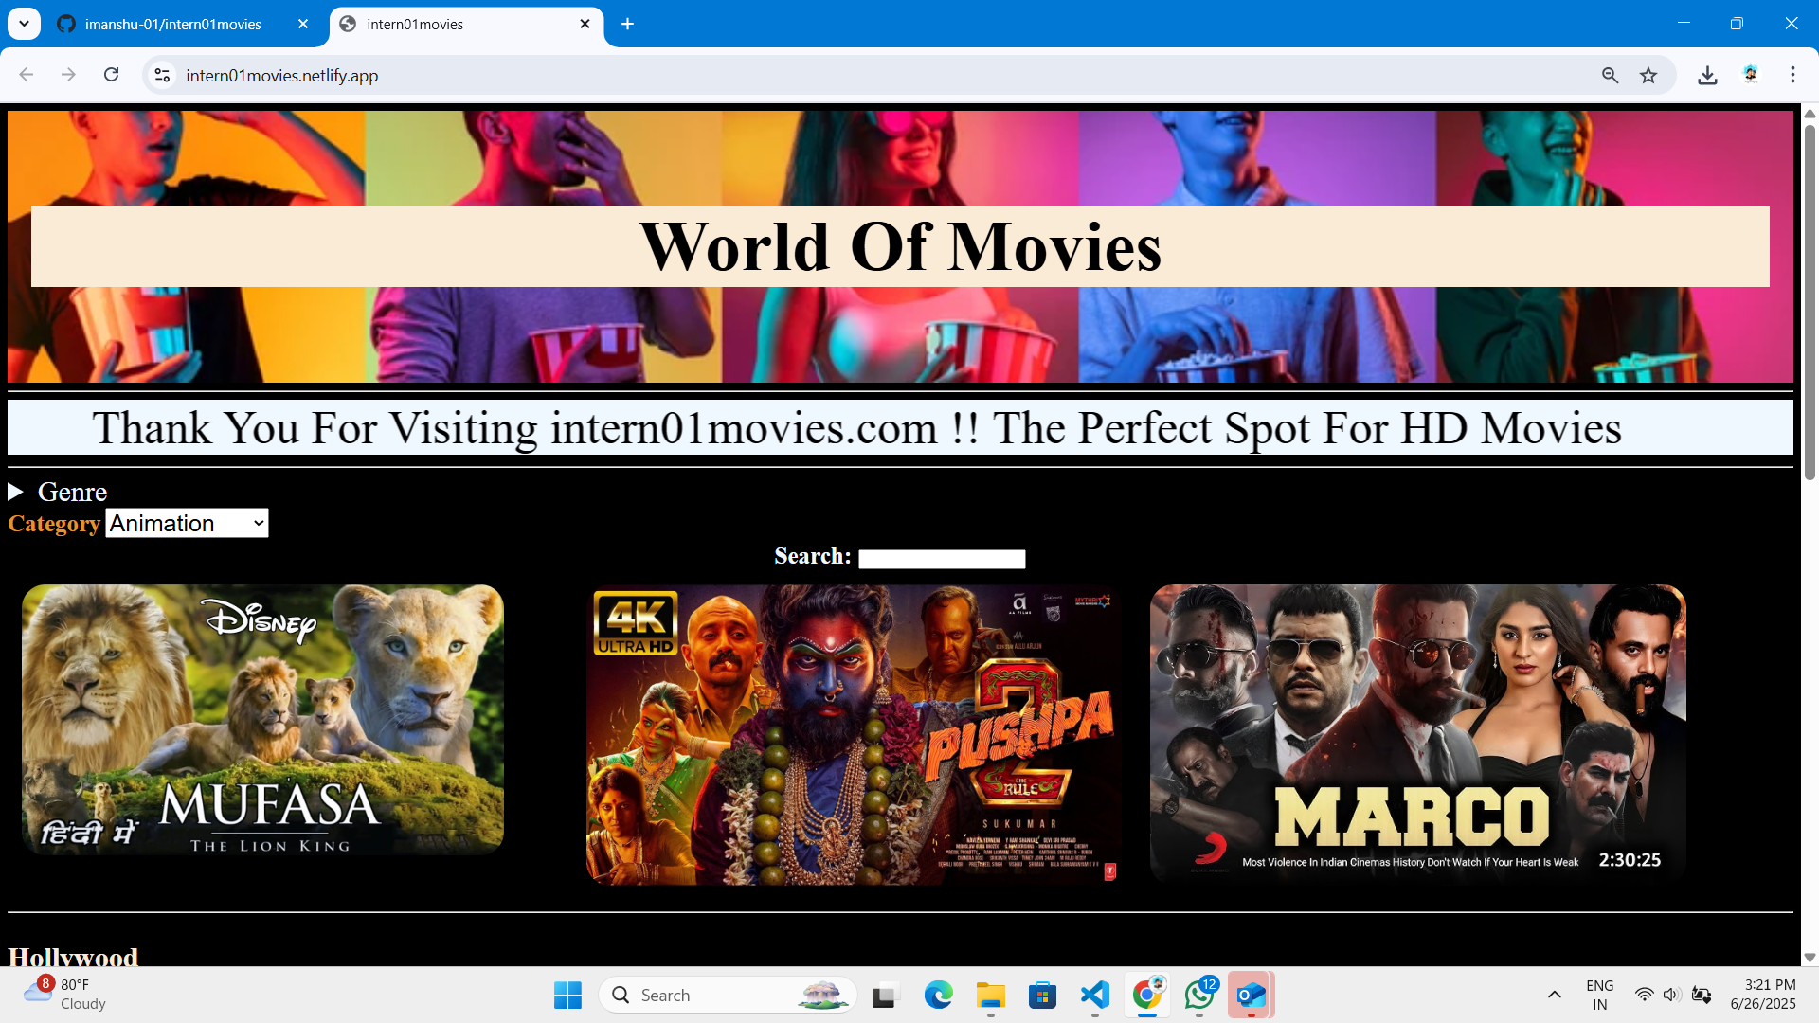Open the Wi-Fi network tray icon

(1644, 995)
